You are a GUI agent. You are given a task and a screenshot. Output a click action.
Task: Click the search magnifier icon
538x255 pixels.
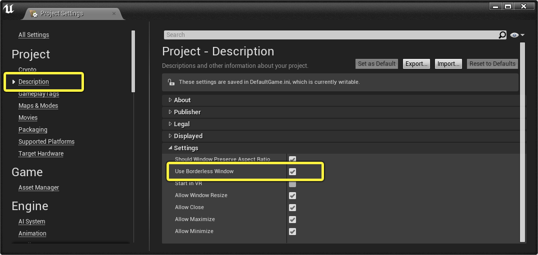[502, 34]
